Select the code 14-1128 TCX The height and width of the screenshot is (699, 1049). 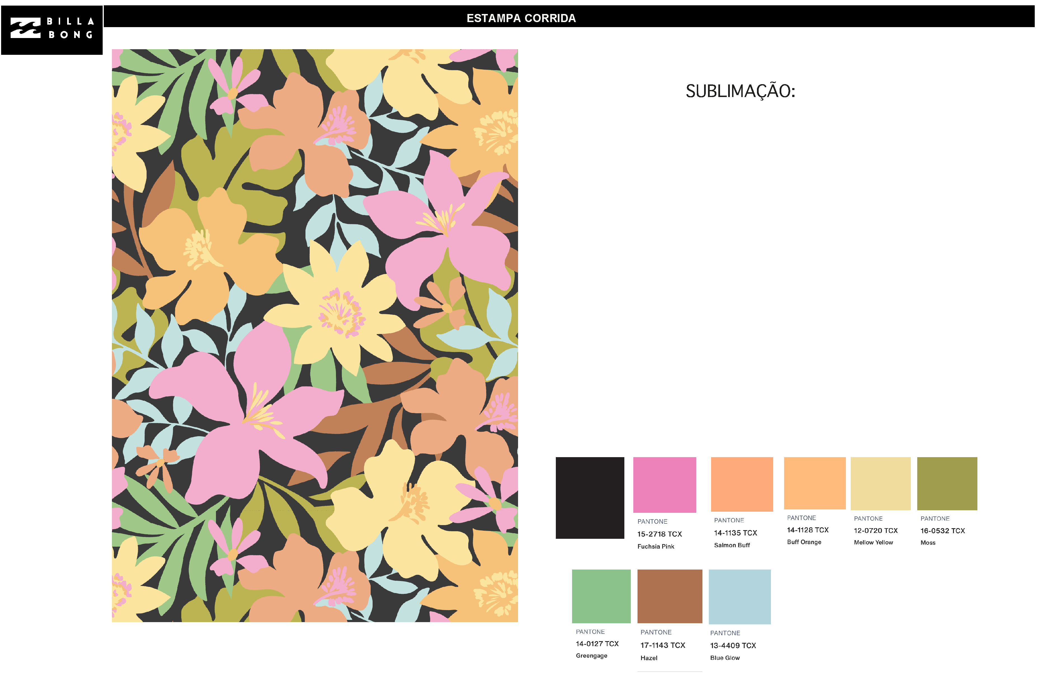click(808, 530)
